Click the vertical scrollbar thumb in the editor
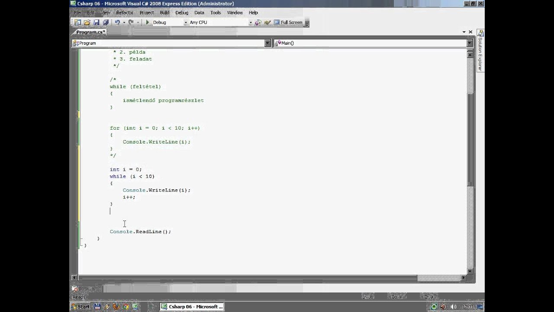The image size is (554, 312). click(x=470, y=140)
